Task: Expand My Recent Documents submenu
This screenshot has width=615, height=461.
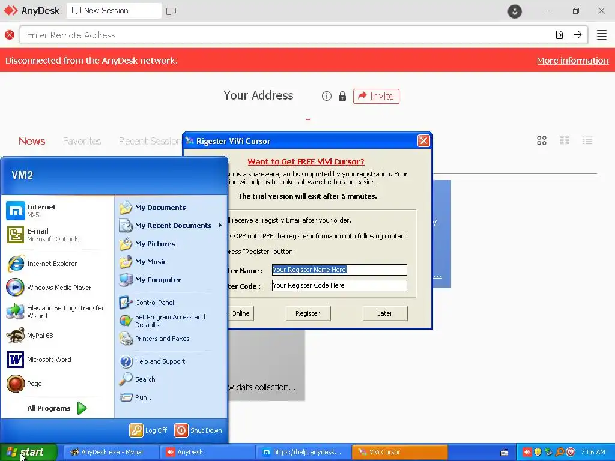Action: click(171, 226)
